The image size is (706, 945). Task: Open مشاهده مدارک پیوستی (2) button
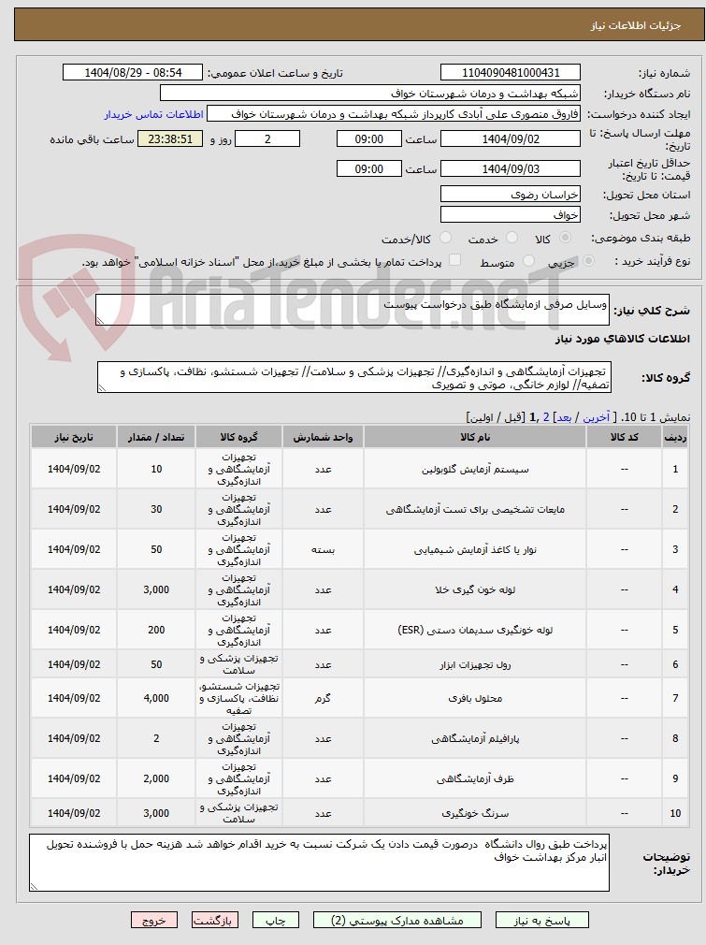[x=397, y=921]
